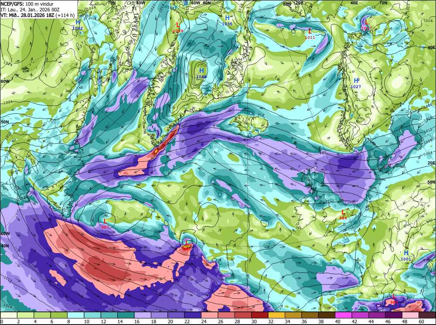Viewport: 436px width, 325px height.
Task: Click the 'IT: Lau.. 24. Jan.. 2026 00Z' line
Action: coord(30,10)
